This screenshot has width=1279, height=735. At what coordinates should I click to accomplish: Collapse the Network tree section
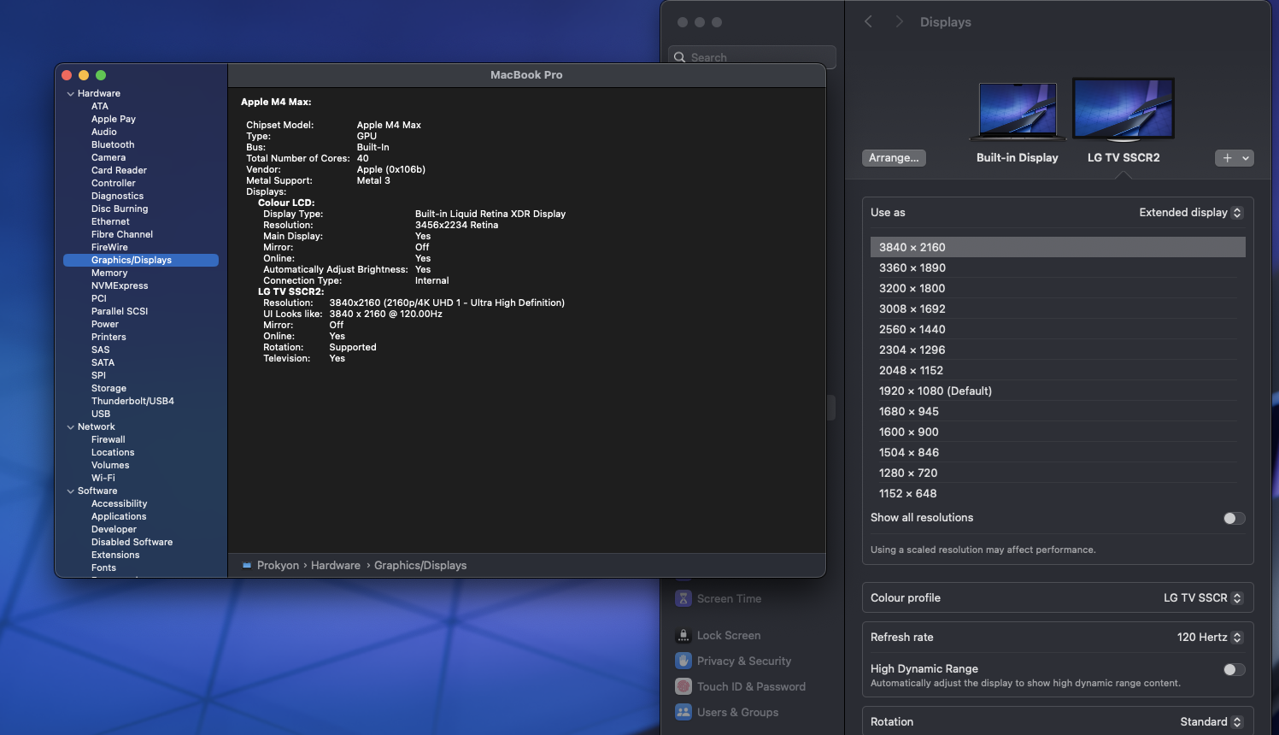(71, 427)
